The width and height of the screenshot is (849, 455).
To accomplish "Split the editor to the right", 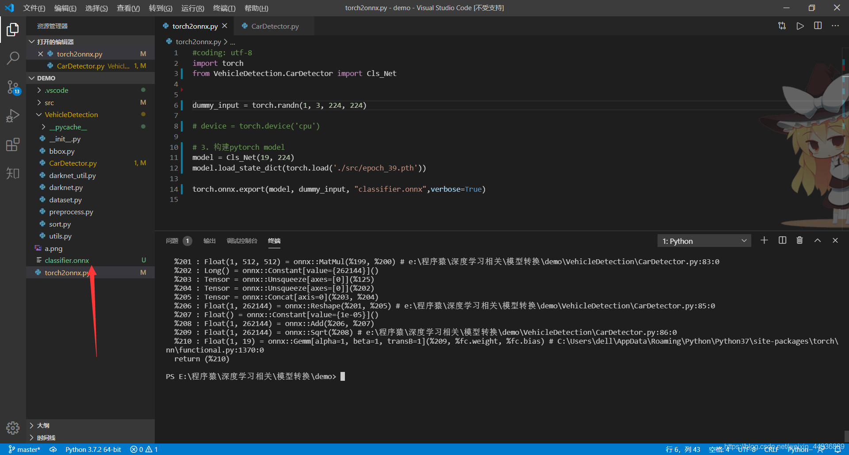I will point(818,26).
